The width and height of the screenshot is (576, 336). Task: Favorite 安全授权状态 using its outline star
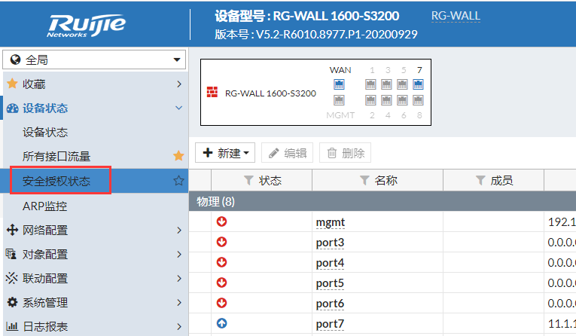tap(178, 181)
